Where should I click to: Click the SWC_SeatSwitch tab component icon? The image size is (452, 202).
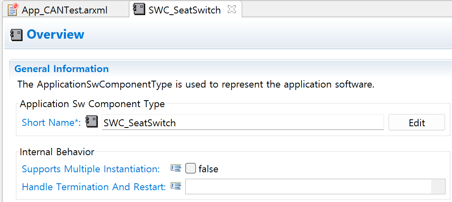tap(139, 10)
